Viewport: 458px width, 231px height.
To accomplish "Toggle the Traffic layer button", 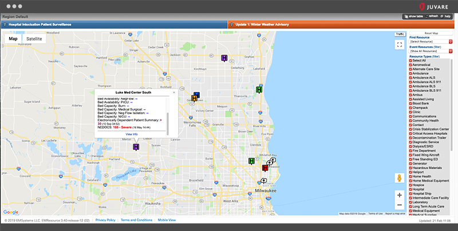I will [400, 34].
